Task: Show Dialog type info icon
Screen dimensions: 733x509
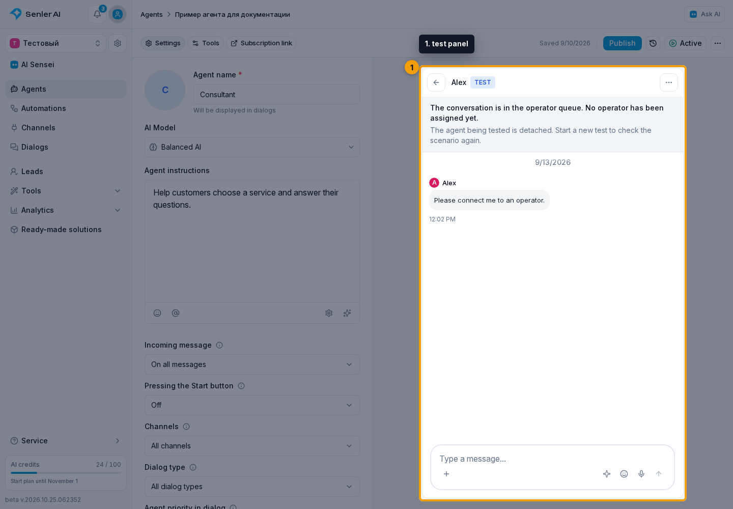Action: point(193,467)
